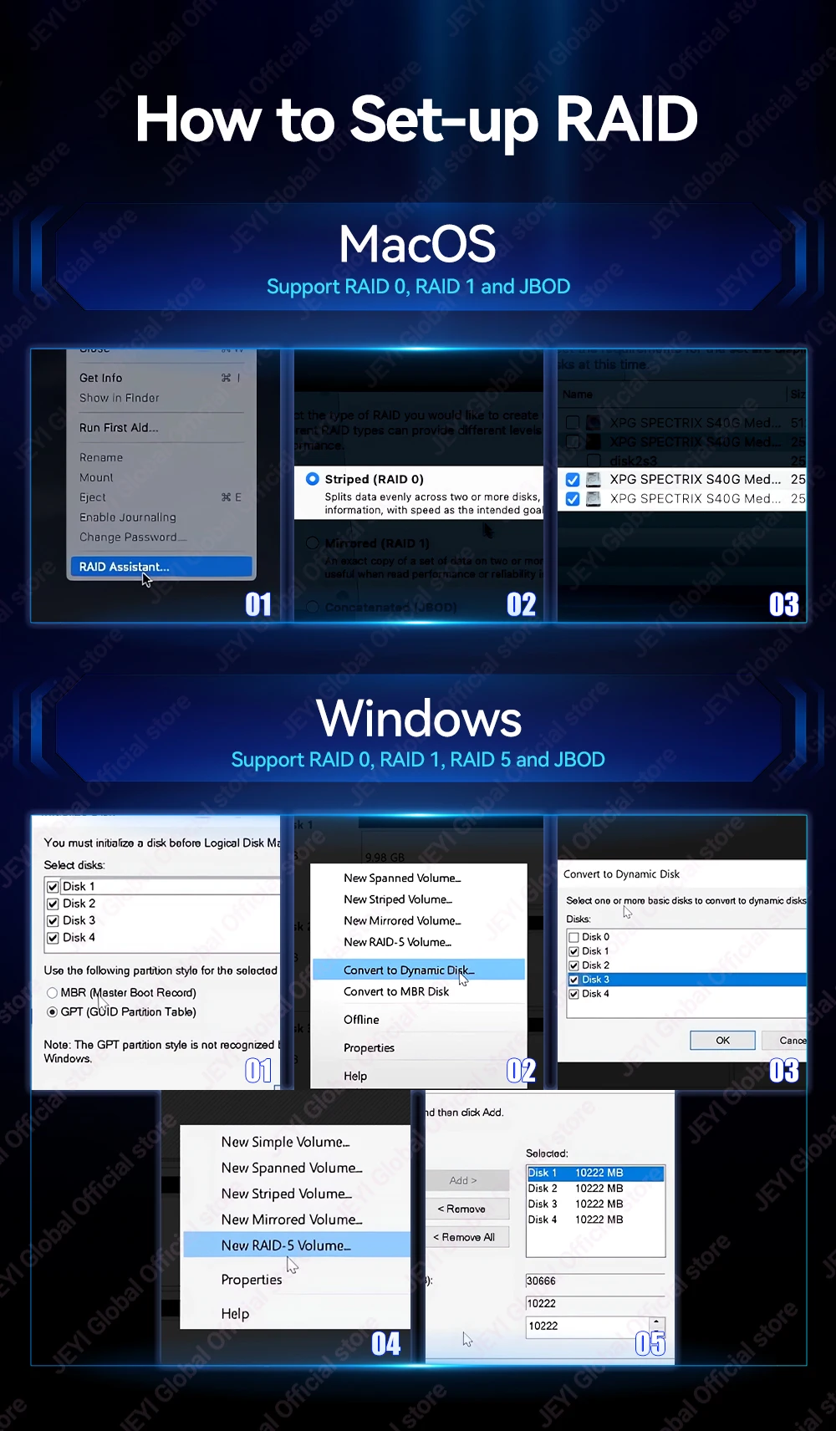This screenshot has height=1431, width=836.
Task: Click the stepper arrow on the size field
Action: pos(656,1322)
